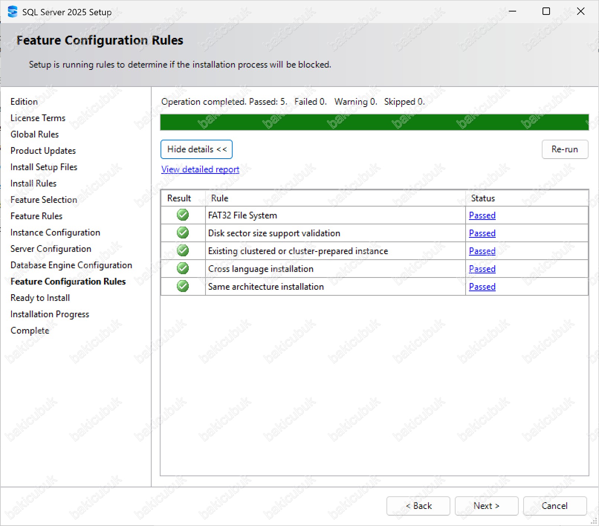Click check icon beside Existing clustered instance rule

pyautogui.click(x=183, y=251)
